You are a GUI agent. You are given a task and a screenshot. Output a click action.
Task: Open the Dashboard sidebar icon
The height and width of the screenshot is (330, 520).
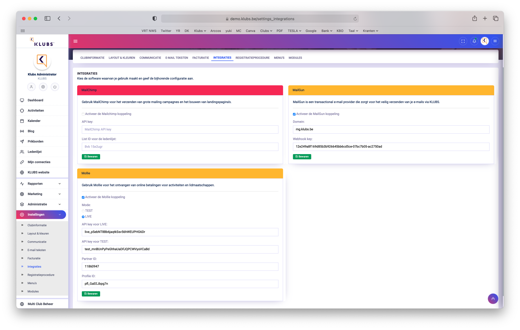pos(22,100)
